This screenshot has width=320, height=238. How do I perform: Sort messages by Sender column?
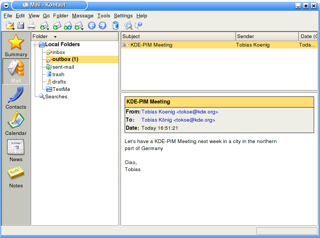(267, 36)
